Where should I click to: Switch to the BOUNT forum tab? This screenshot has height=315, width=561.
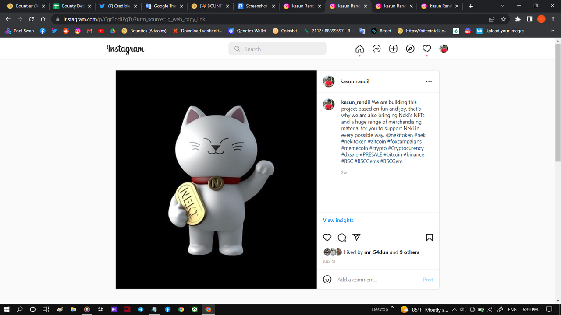click(211, 6)
